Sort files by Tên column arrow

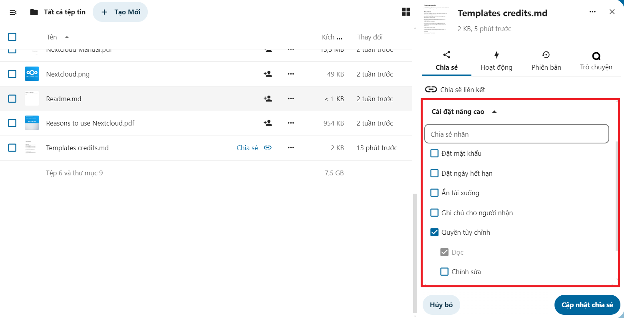[x=67, y=37]
